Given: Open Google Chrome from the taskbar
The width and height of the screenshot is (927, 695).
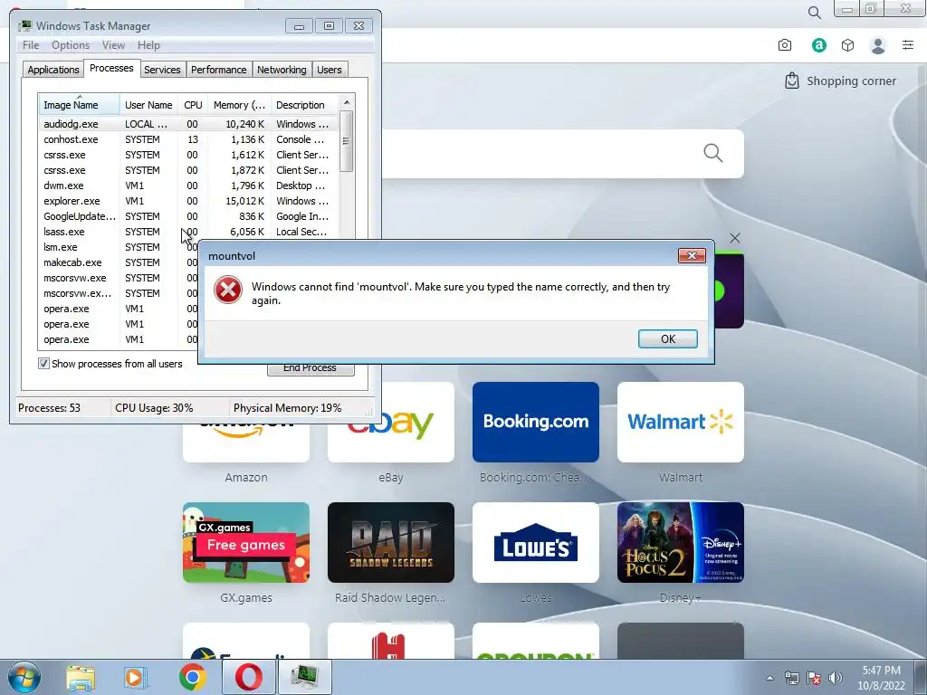Looking at the screenshot, I should [x=193, y=677].
